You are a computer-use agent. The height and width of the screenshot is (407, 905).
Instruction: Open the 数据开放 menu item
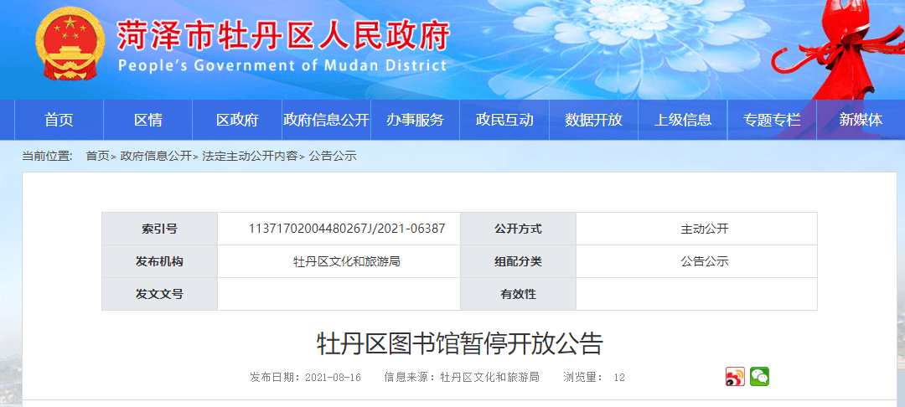[x=593, y=120]
